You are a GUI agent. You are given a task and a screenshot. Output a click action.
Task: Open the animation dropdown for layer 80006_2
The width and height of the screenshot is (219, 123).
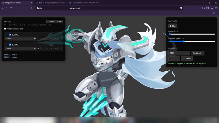coord(21,38)
